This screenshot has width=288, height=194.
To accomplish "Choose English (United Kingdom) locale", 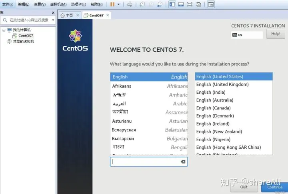I will [234, 84].
